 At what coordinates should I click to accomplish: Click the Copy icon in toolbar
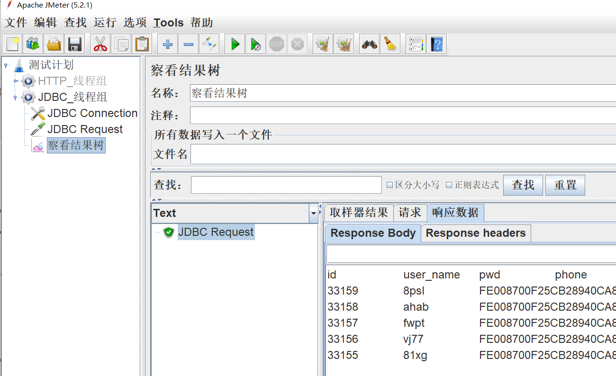(121, 45)
